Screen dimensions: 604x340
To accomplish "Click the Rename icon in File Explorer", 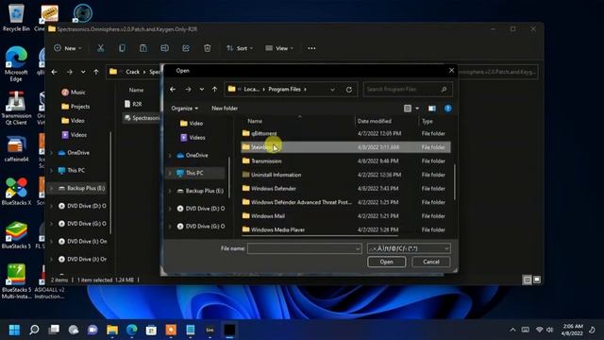I will 164,48.
